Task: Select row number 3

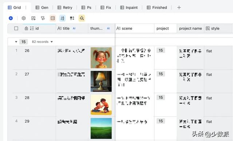Action: (16, 98)
